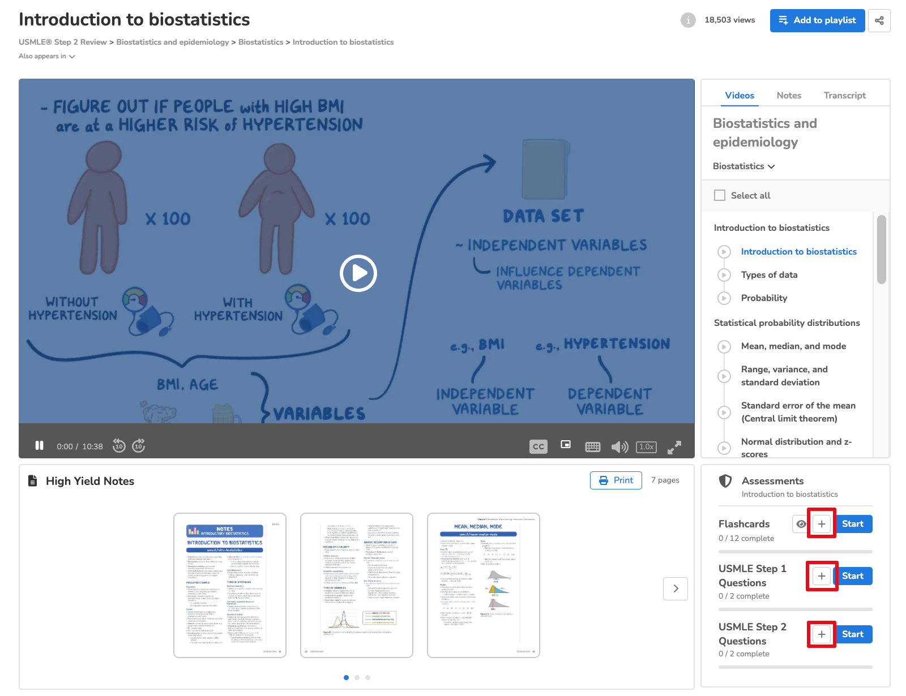Pause the video using the pause button
Viewport: 906px width, 696px height.
coord(39,446)
